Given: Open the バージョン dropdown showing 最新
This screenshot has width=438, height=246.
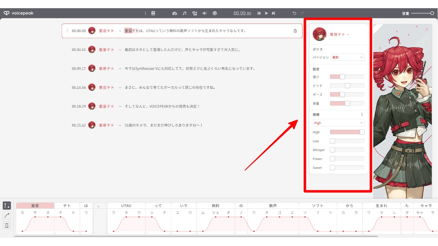Looking at the screenshot, I should pyautogui.click(x=347, y=57).
